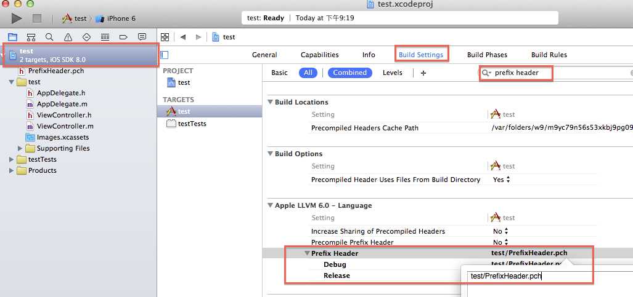Open AppDelegate.h
Screen dimensions: 633x297
click(61, 93)
